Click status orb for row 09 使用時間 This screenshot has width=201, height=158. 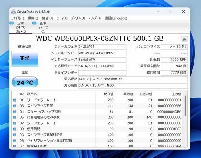(x=15, y=129)
